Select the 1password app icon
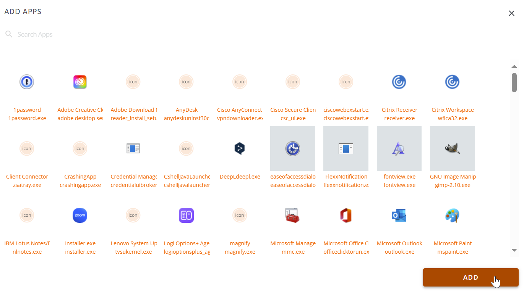Viewport: 524px width, 293px height. point(27,82)
